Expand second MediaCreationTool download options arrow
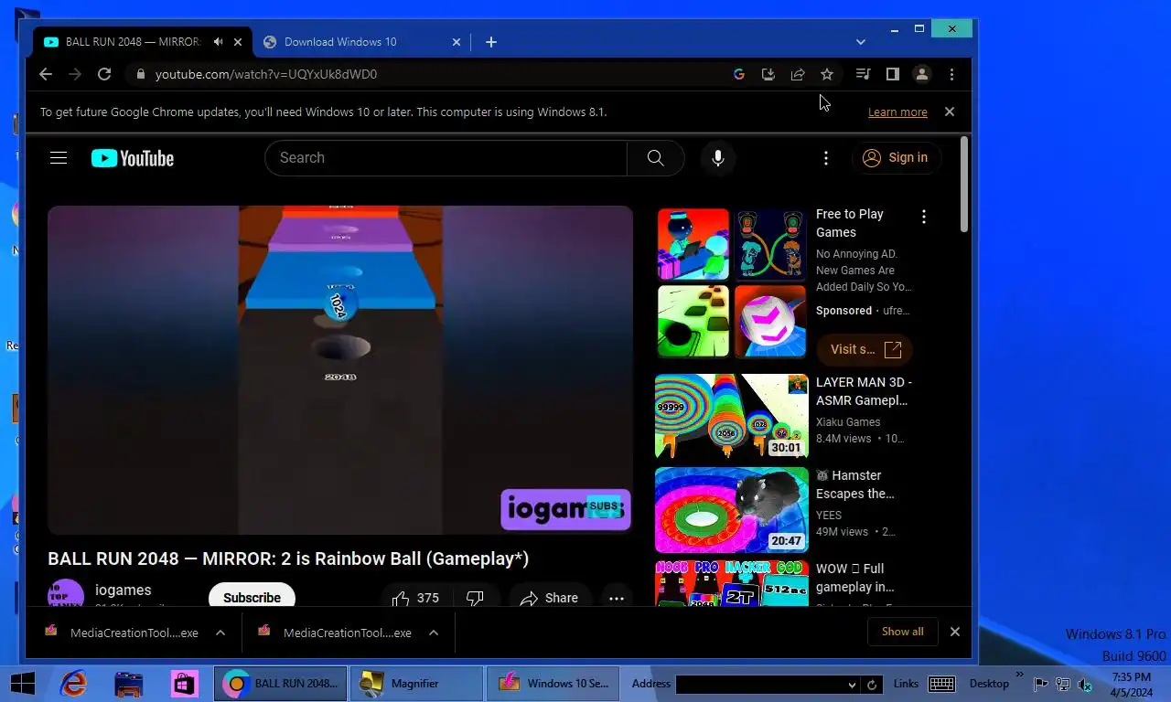1171x702 pixels. tap(434, 633)
